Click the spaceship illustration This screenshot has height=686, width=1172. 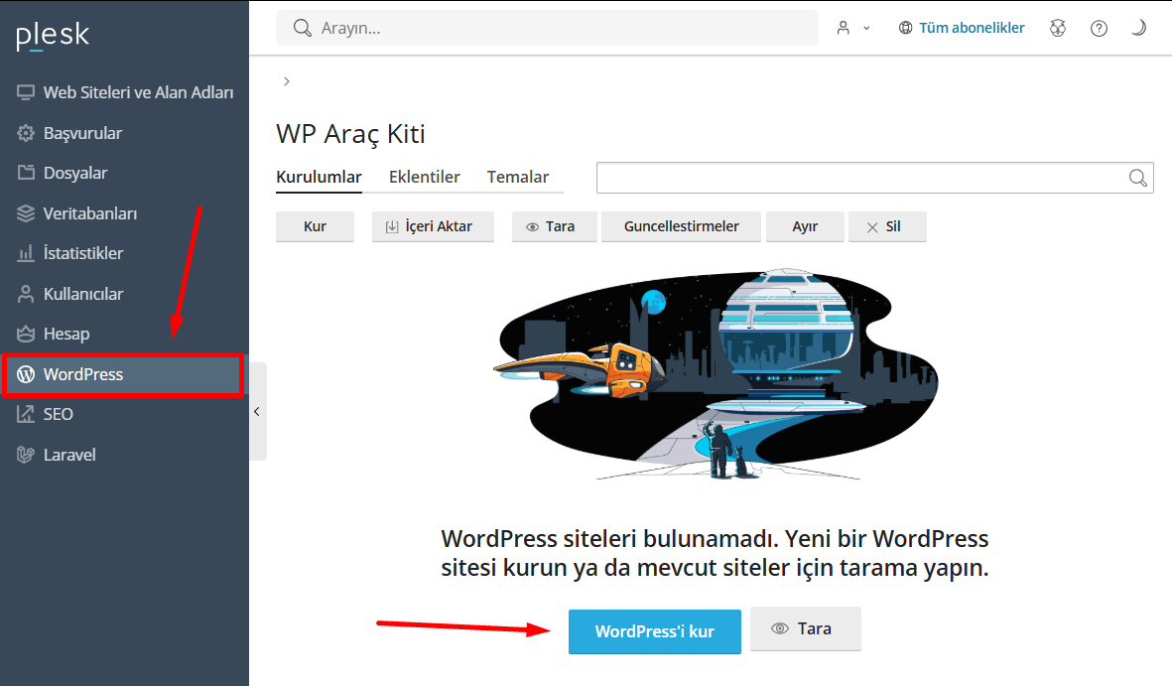pos(714,374)
